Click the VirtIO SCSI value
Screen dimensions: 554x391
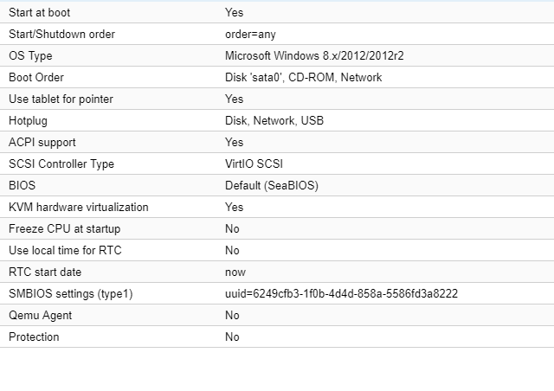[254, 164]
